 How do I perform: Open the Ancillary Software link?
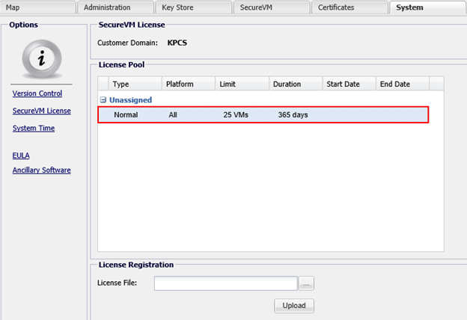point(42,170)
